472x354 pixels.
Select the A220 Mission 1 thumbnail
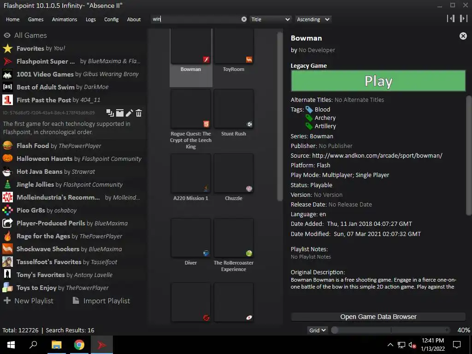point(190,173)
